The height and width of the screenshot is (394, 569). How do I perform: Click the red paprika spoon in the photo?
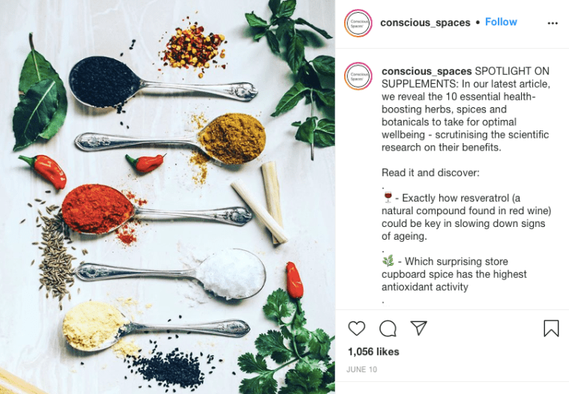[157, 212]
